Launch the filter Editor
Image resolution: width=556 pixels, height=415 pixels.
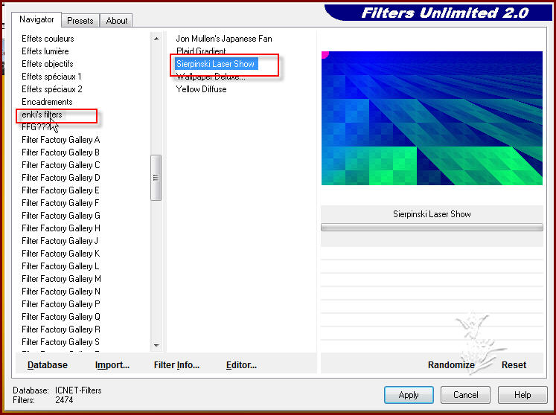click(241, 365)
